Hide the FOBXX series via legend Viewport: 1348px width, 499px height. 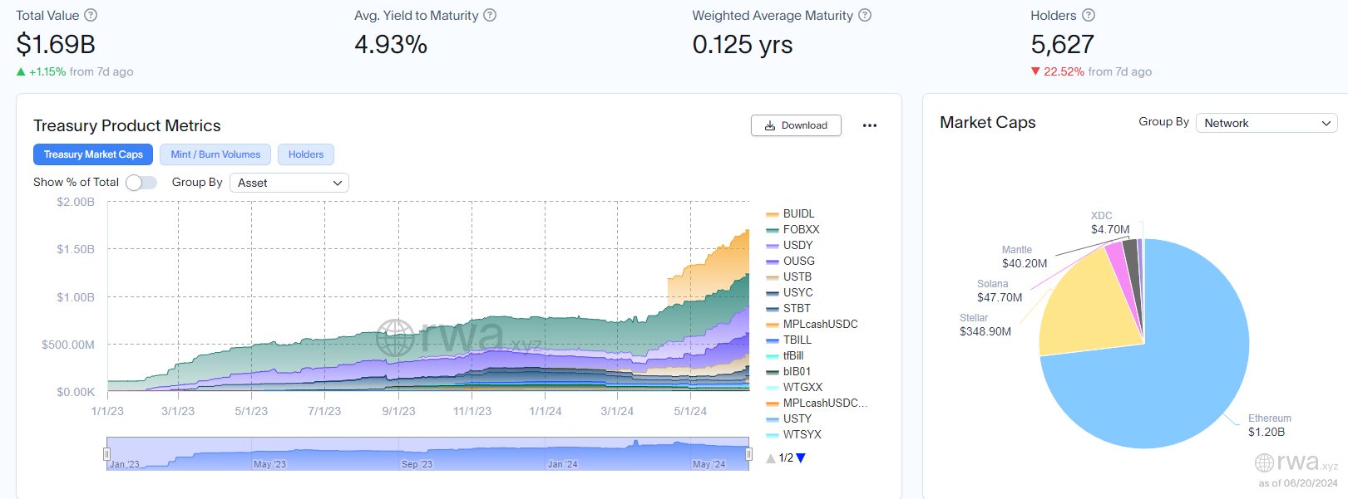(x=801, y=229)
